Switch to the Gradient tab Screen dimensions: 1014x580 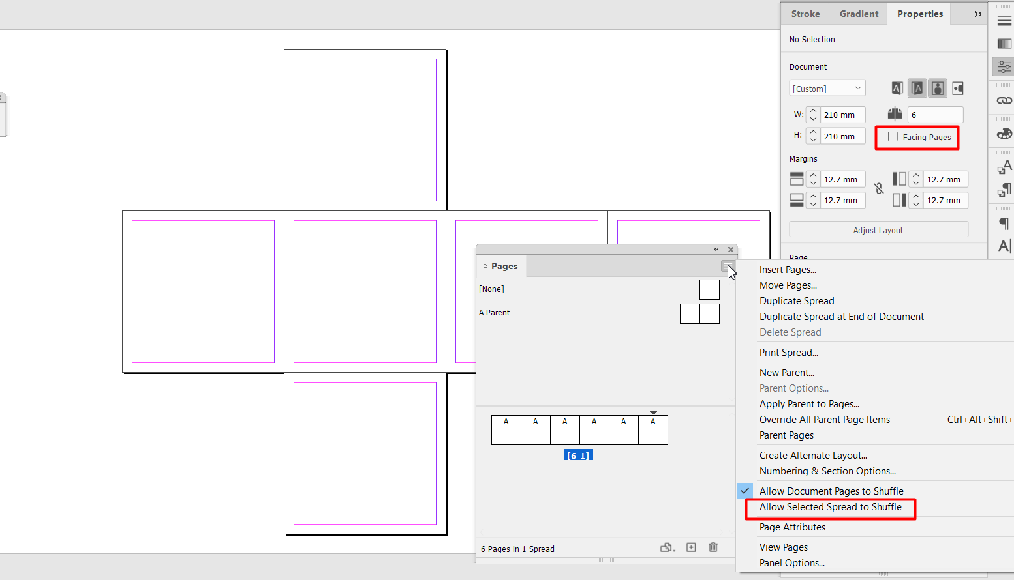[859, 14]
